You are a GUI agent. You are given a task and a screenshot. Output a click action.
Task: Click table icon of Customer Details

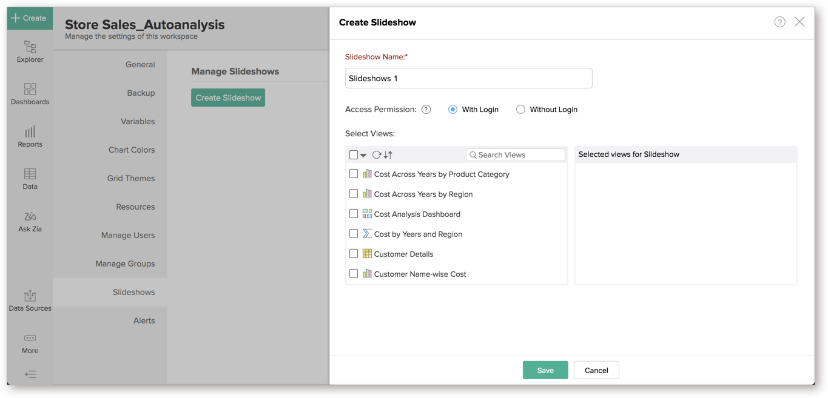coord(367,254)
